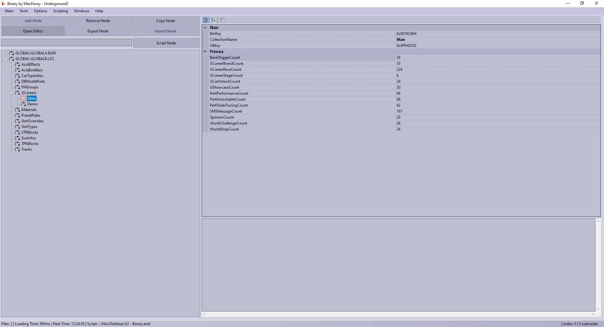Collapse the Main category in property grid

[x=205, y=28]
